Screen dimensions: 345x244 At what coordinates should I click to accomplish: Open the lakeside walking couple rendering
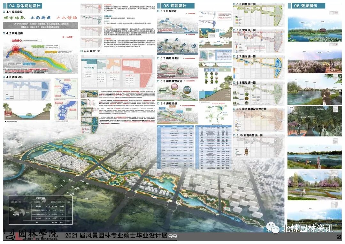pos(315,89)
